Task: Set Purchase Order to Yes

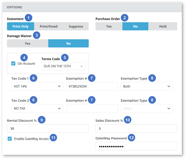Action: tap(109, 27)
